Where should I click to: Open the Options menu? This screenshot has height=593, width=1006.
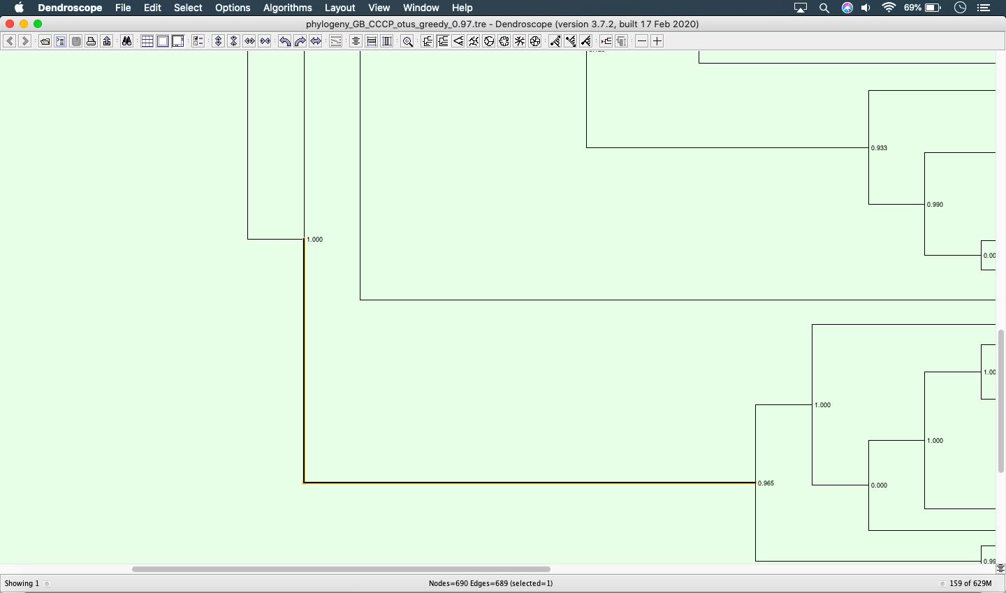coord(233,8)
